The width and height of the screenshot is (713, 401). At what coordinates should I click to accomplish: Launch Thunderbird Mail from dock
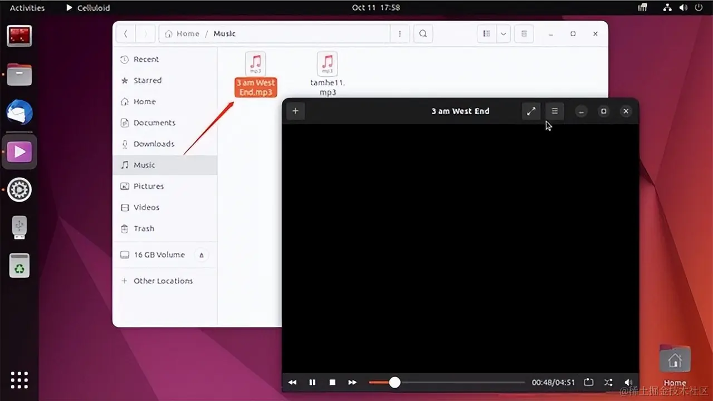click(19, 113)
